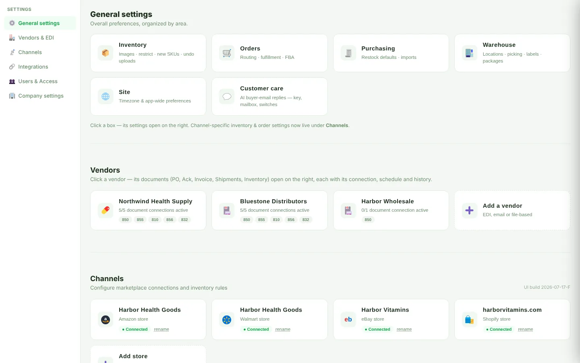580x363 pixels.
Task: Rename the Amazon store Harbor Health Goods
Action: [x=162, y=330]
